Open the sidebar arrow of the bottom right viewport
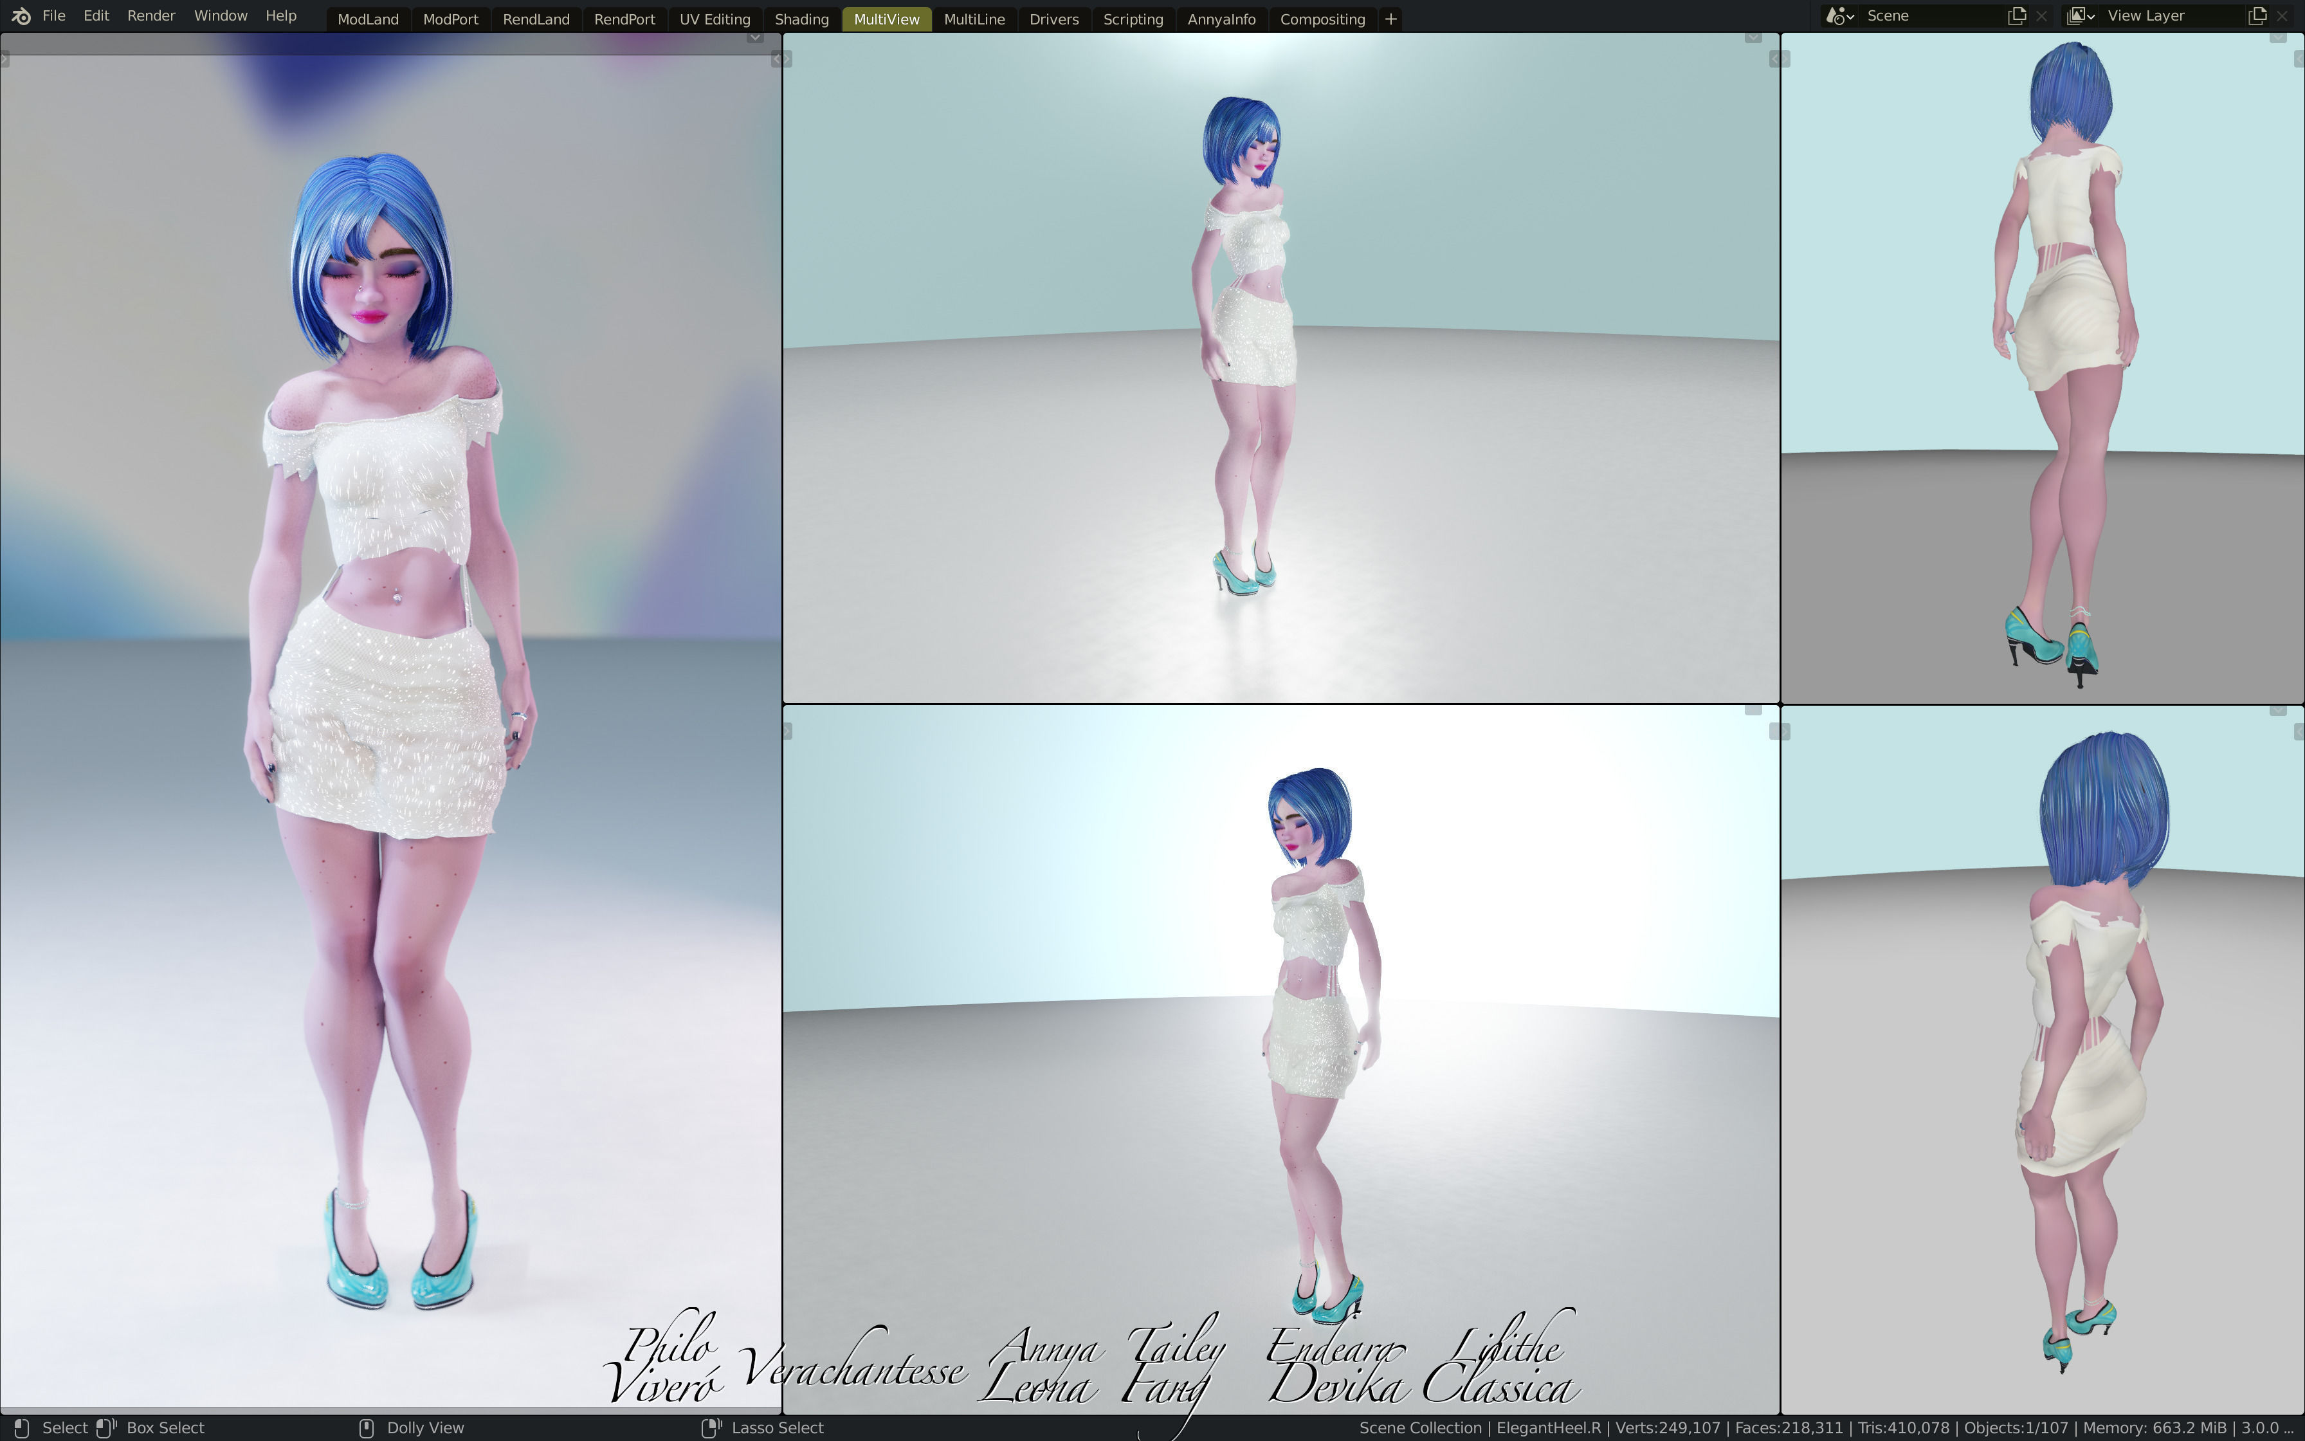 (2299, 731)
